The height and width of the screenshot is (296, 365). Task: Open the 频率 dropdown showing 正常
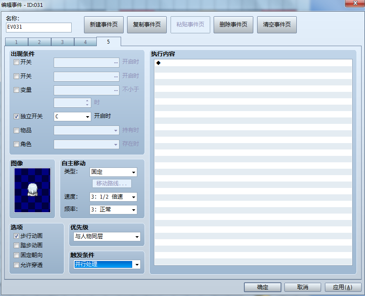[x=113, y=209]
